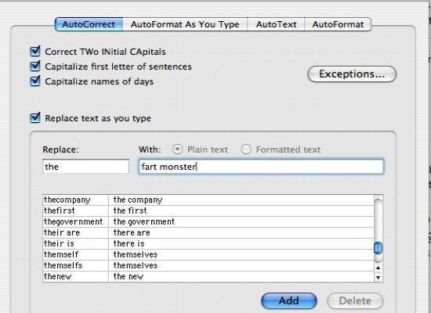The image size is (431, 313).
Task: Click the list scrollbar down arrow
Action: [x=378, y=277]
